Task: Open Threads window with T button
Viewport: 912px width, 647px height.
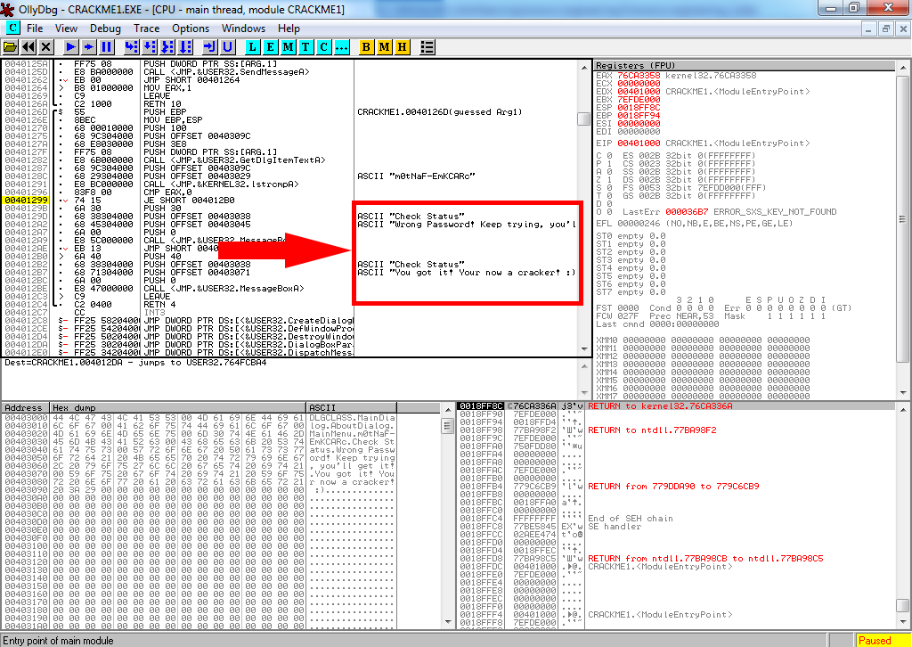Action: point(305,46)
